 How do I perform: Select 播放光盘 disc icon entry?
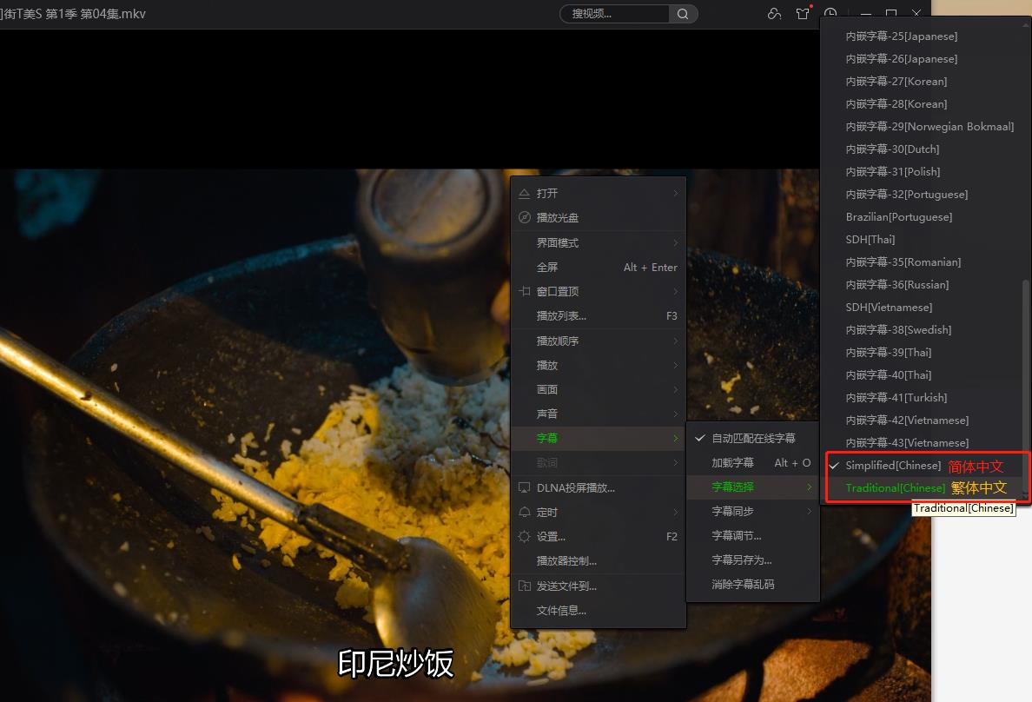(x=599, y=217)
